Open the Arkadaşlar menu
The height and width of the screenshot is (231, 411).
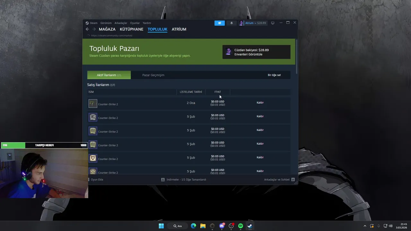point(121,23)
